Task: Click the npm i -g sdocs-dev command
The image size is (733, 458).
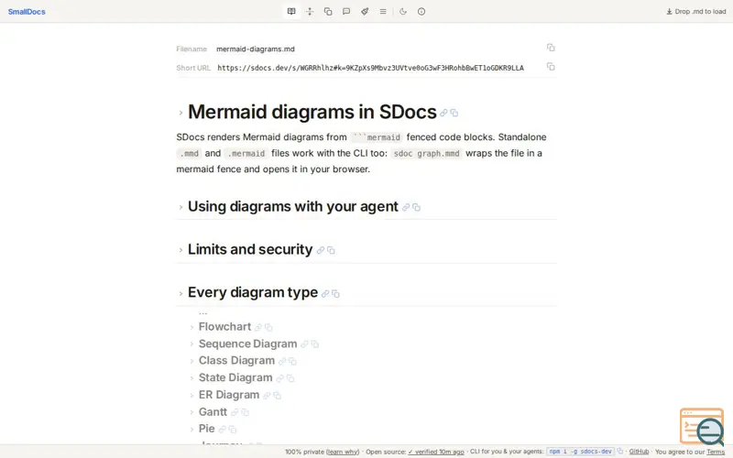Action: click(580, 452)
